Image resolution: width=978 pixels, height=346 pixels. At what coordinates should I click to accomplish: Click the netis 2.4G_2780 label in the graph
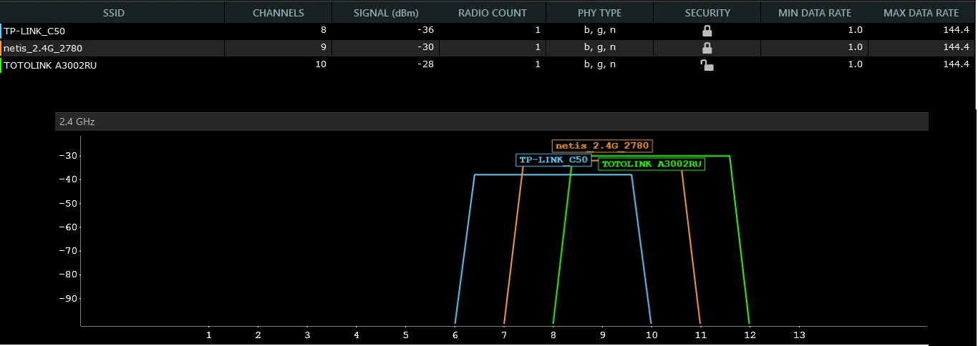pyautogui.click(x=602, y=146)
